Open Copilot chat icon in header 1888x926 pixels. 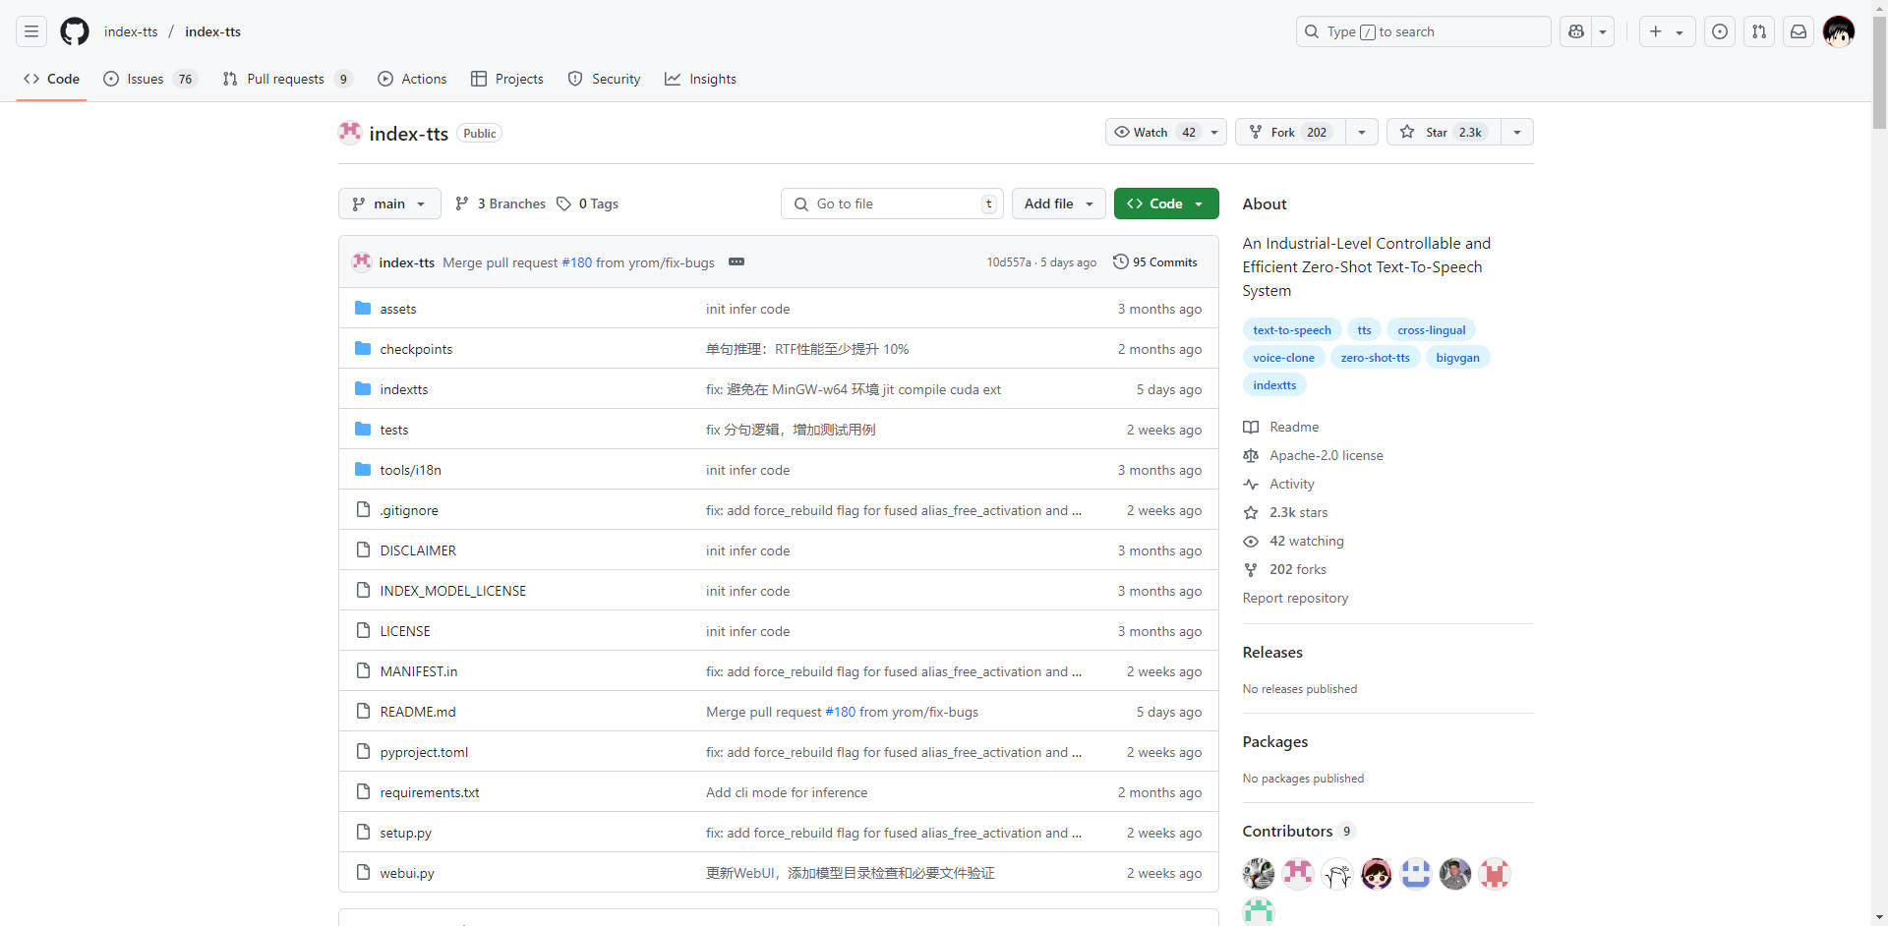[x=1576, y=31]
